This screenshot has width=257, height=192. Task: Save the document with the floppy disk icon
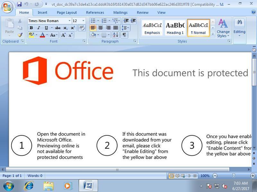[19, 4]
